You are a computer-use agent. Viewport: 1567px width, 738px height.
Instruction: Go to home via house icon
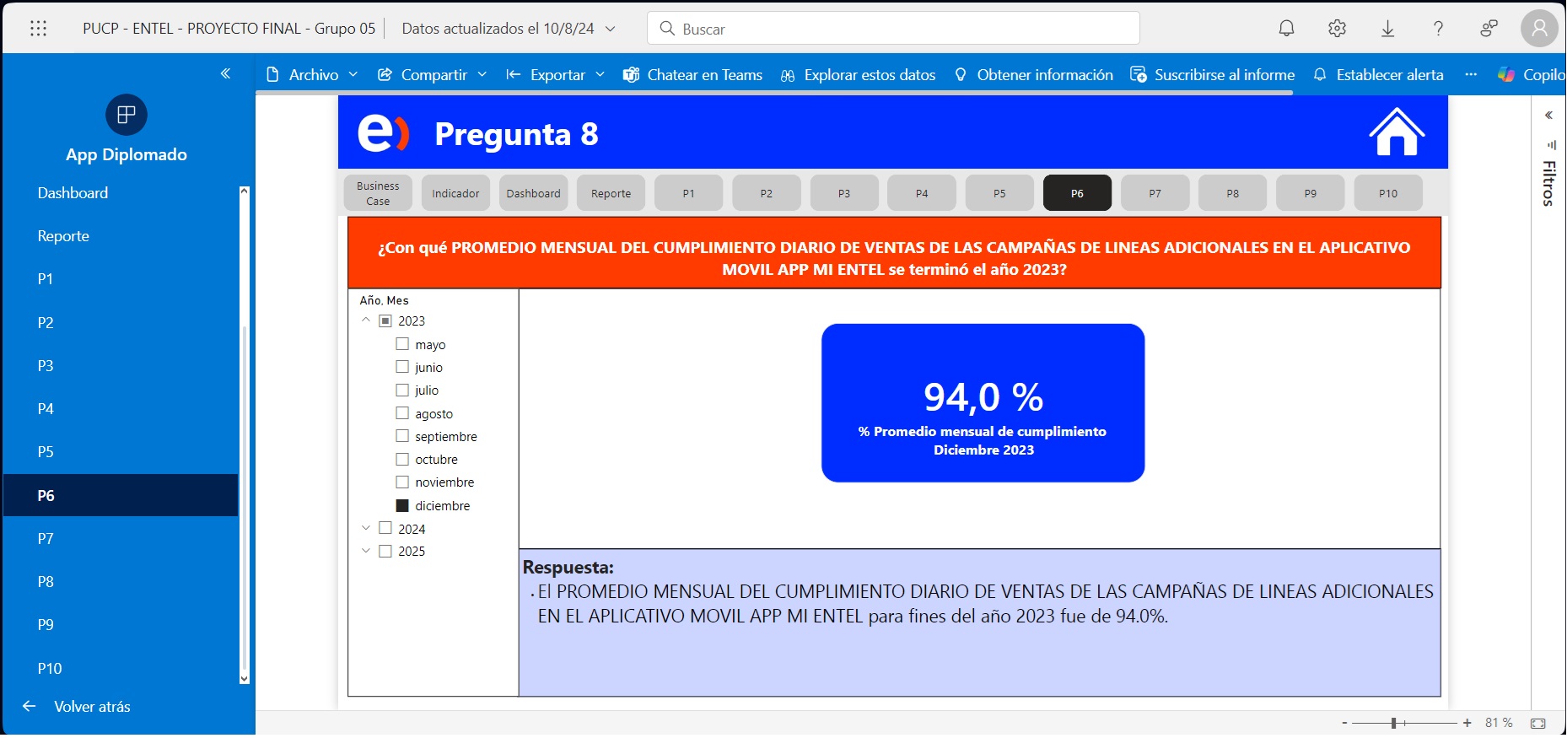1397,132
